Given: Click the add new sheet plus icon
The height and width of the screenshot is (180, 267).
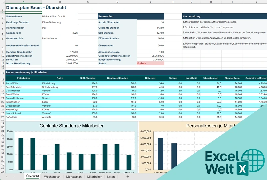Looking at the screenshot, I should tap(128, 177).
